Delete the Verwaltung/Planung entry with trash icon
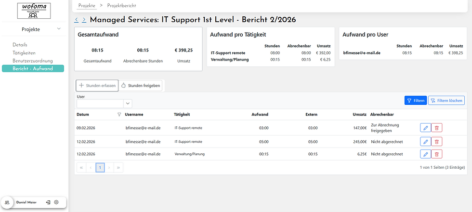 click(436, 154)
